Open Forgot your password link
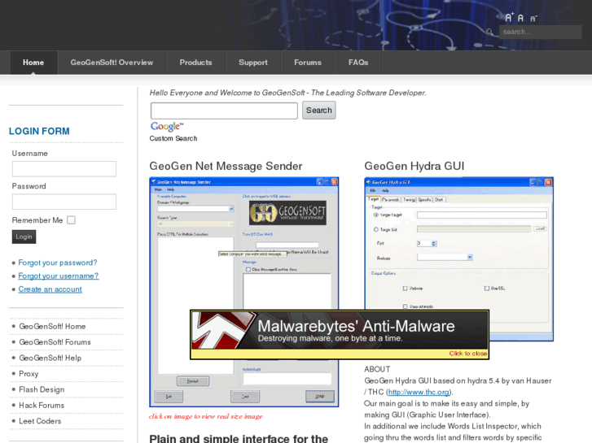592x443 pixels. point(58,263)
